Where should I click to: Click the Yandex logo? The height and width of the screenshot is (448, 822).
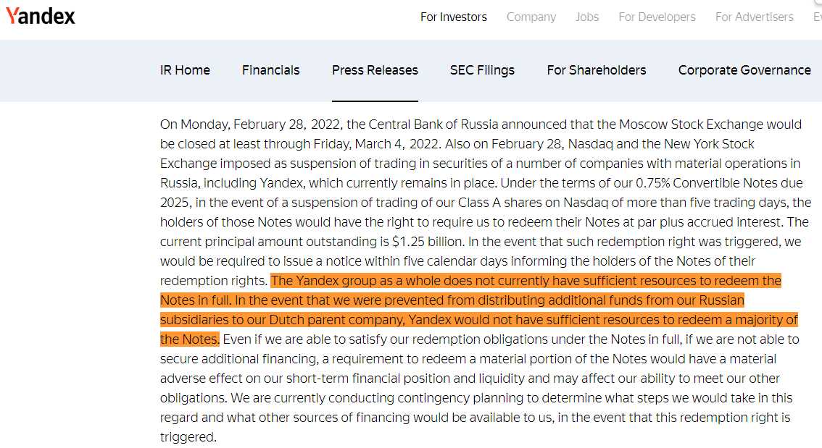41,16
